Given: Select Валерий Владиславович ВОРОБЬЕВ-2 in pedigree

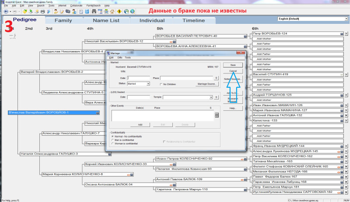Looking at the screenshot, I should [63, 72].
